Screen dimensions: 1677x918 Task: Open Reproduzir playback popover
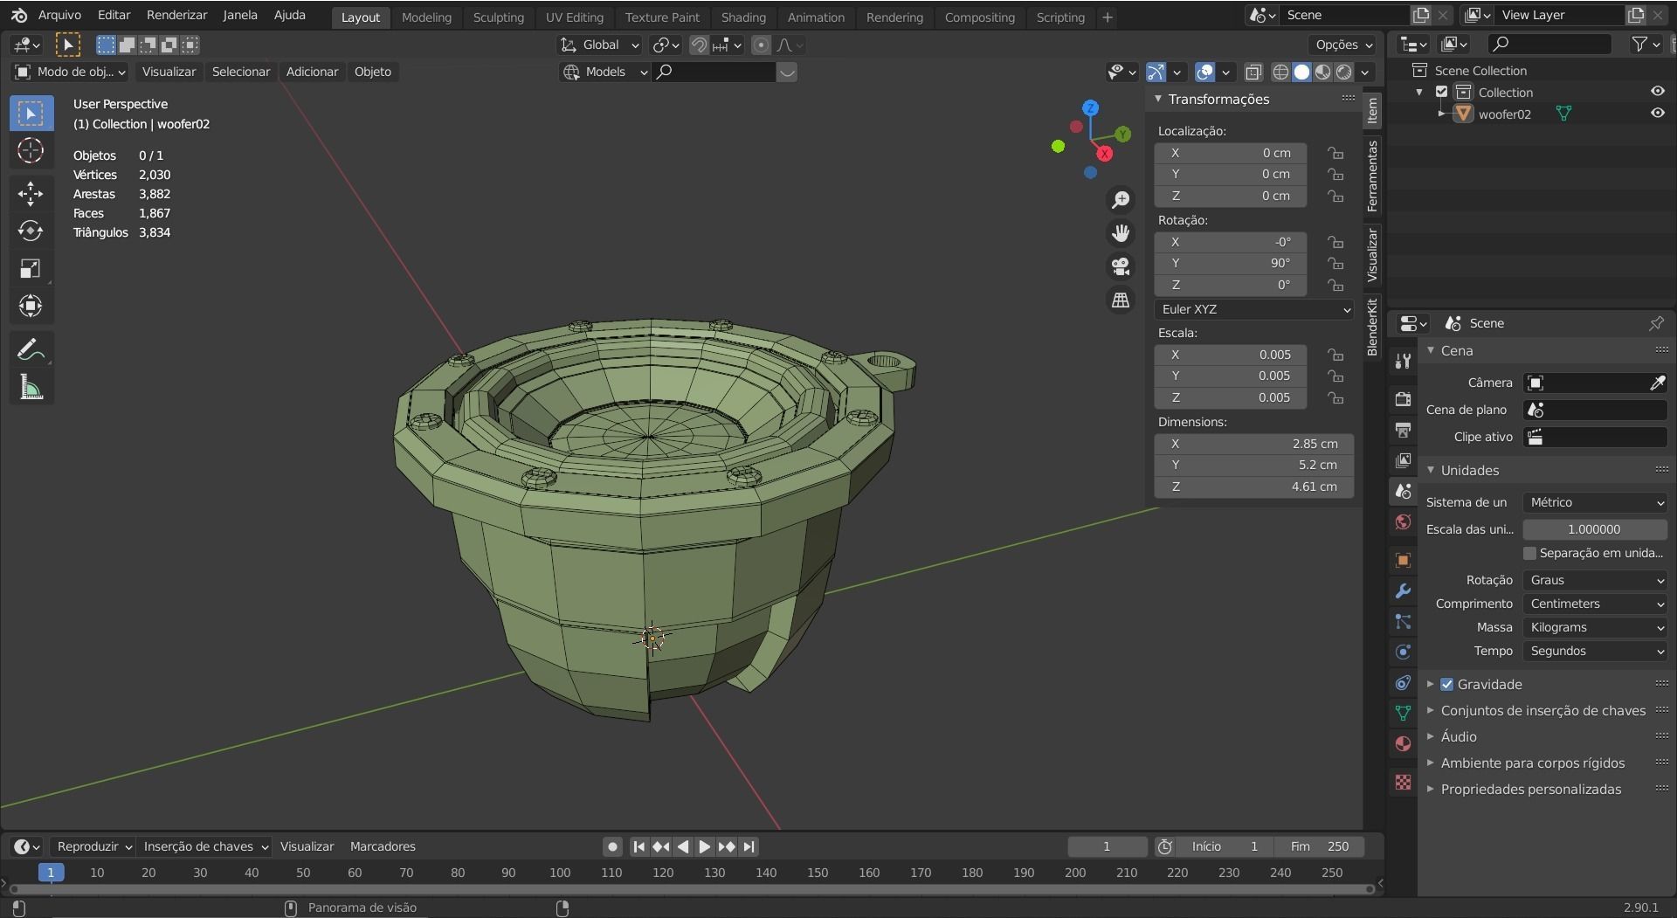[93, 846]
